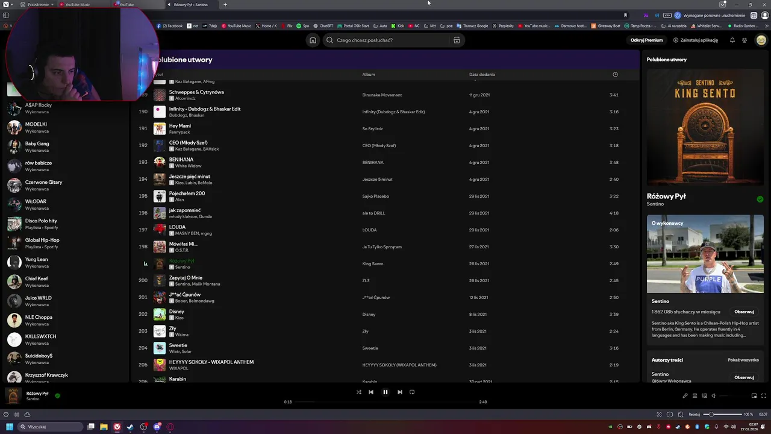Image resolution: width=771 pixels, height=434 pixels.
Task: Toggle liked checkmark in now playing bar
Action: tap(57, 396)
